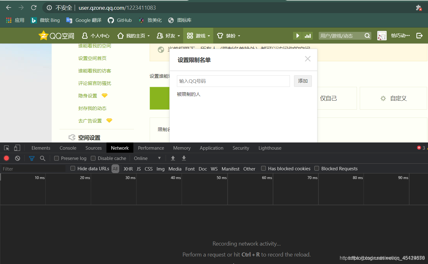Click the Qzone search magnifier icon
Image resolution: width=428 pixels, height=264 pixels.
coord(367,36)
